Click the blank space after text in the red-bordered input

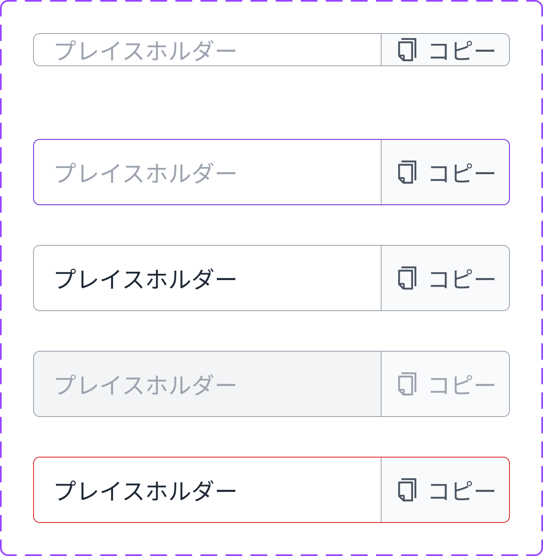pos(308,490)
